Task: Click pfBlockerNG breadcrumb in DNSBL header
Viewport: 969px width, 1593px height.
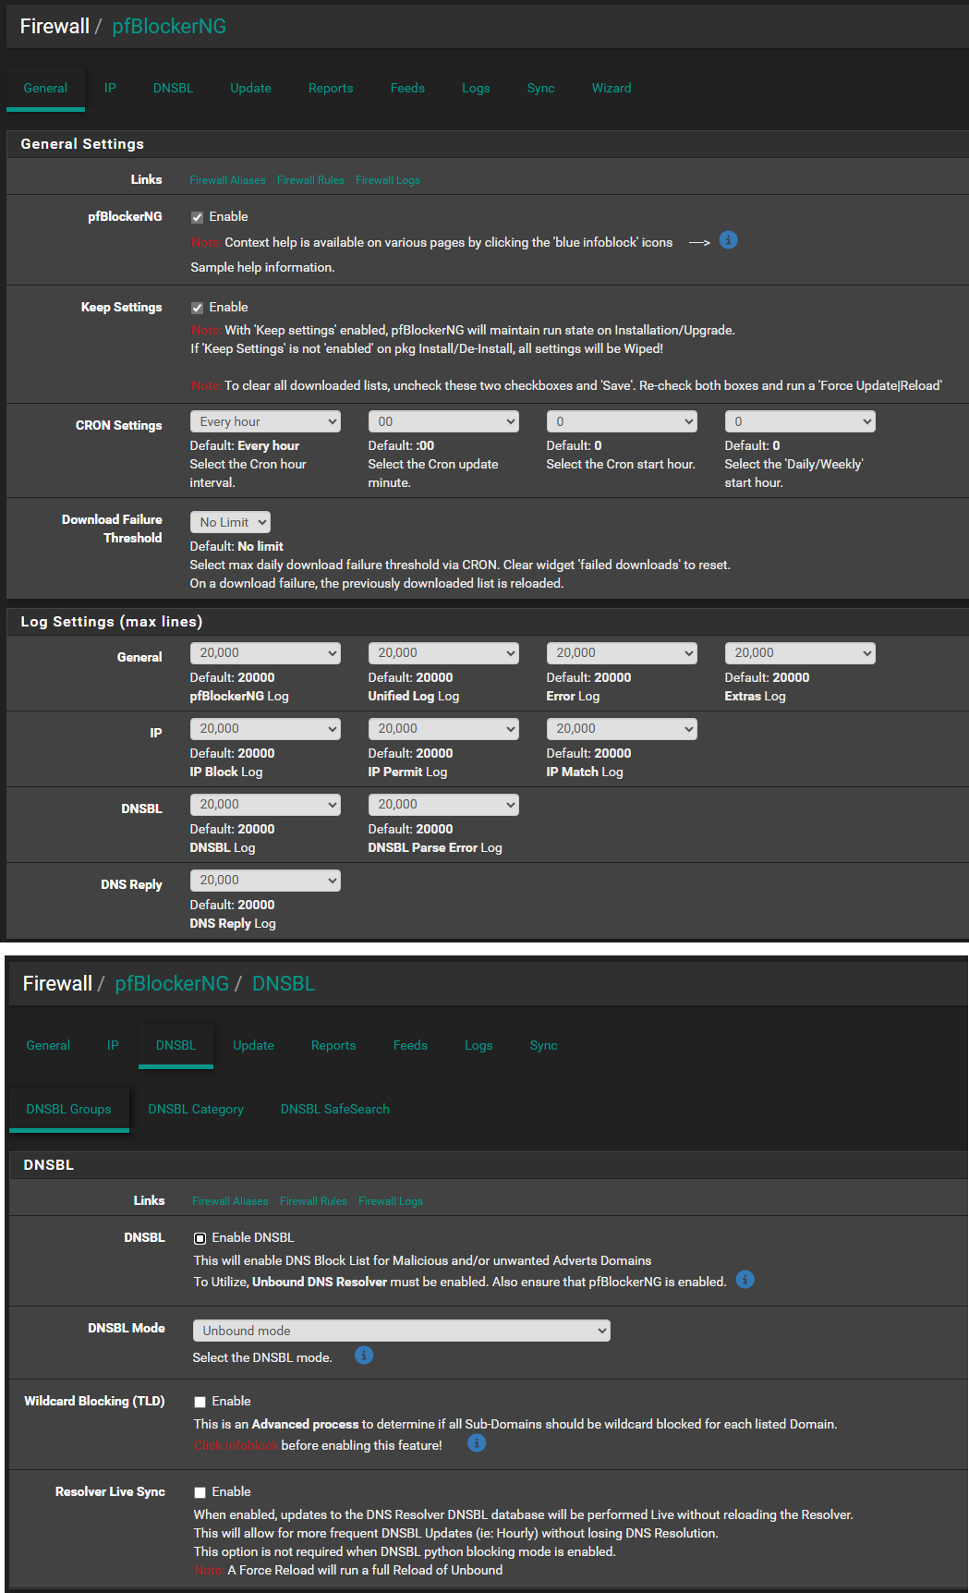Action: tap(172, 984)
